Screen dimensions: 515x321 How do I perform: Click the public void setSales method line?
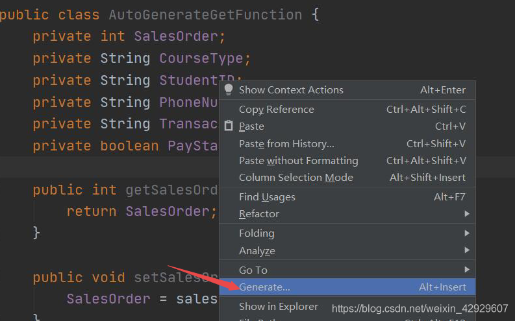tap(125, 278)
